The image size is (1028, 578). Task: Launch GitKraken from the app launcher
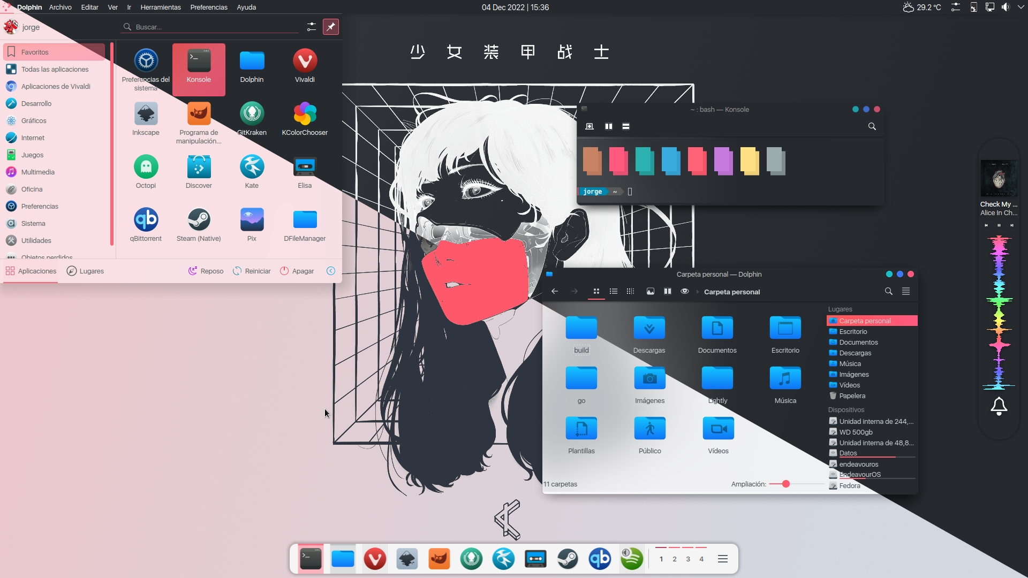(252, 114)
